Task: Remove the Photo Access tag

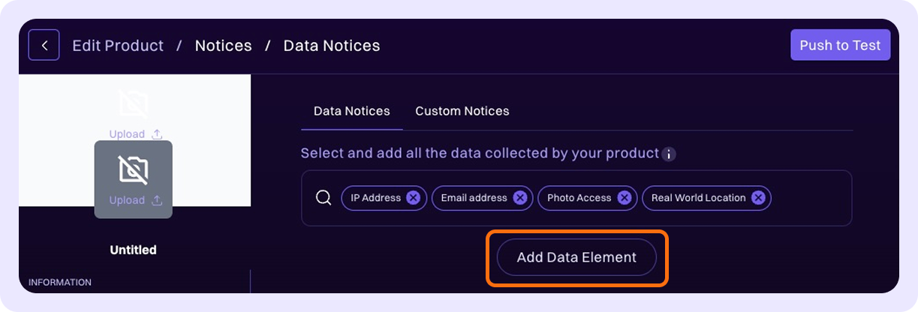Action: 624,198
